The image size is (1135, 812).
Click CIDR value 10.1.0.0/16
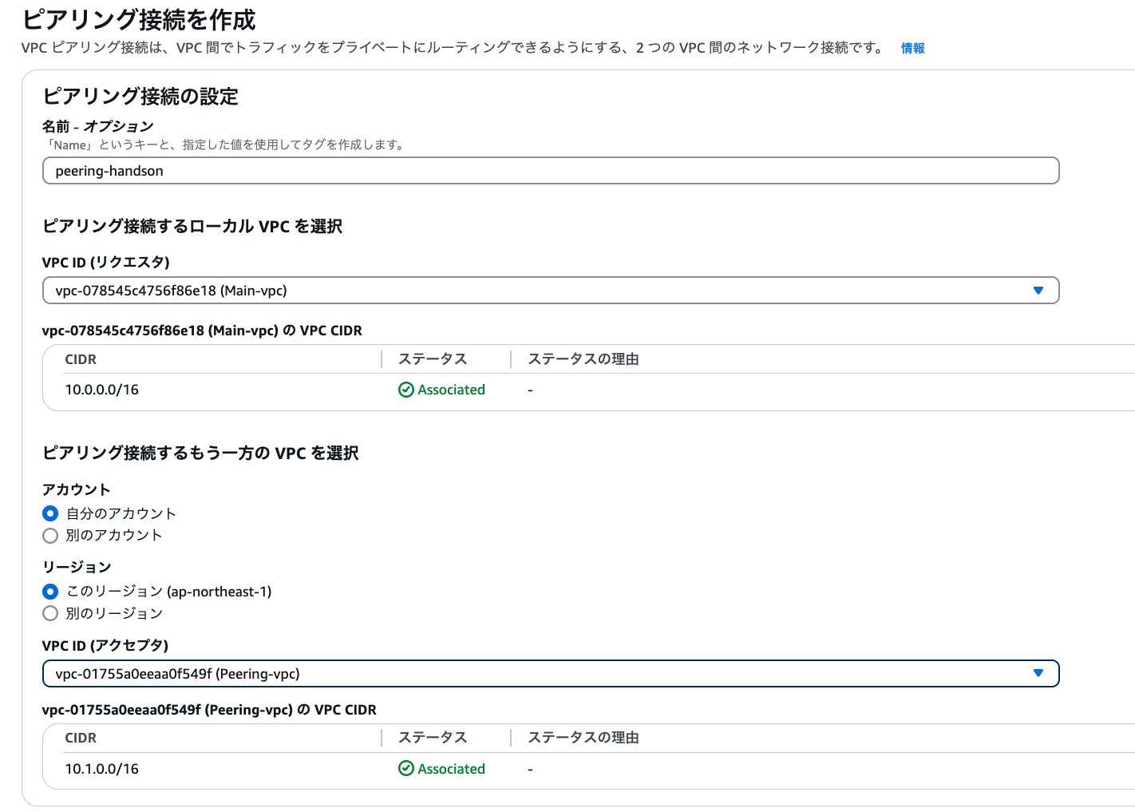102,769
